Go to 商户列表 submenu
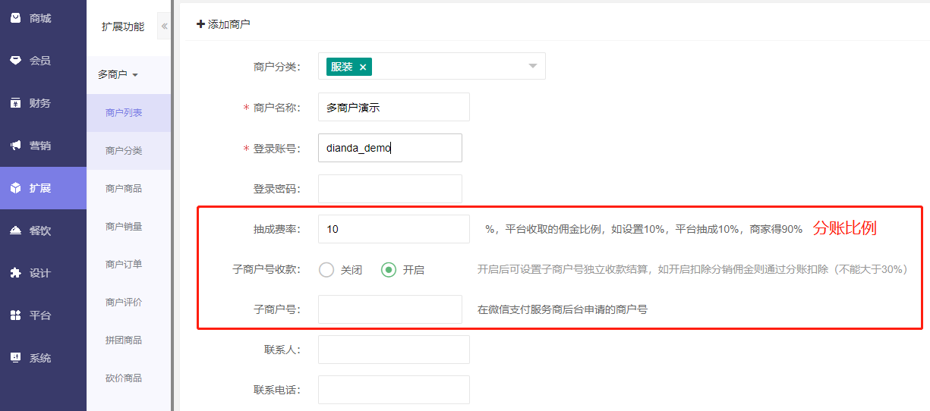The height and width of the screenshot is (411, 930). click(128, 113)
